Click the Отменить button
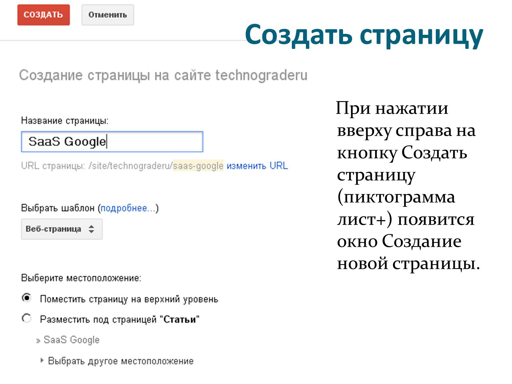Viewport: 512px width, 384px height. (108, 15)
